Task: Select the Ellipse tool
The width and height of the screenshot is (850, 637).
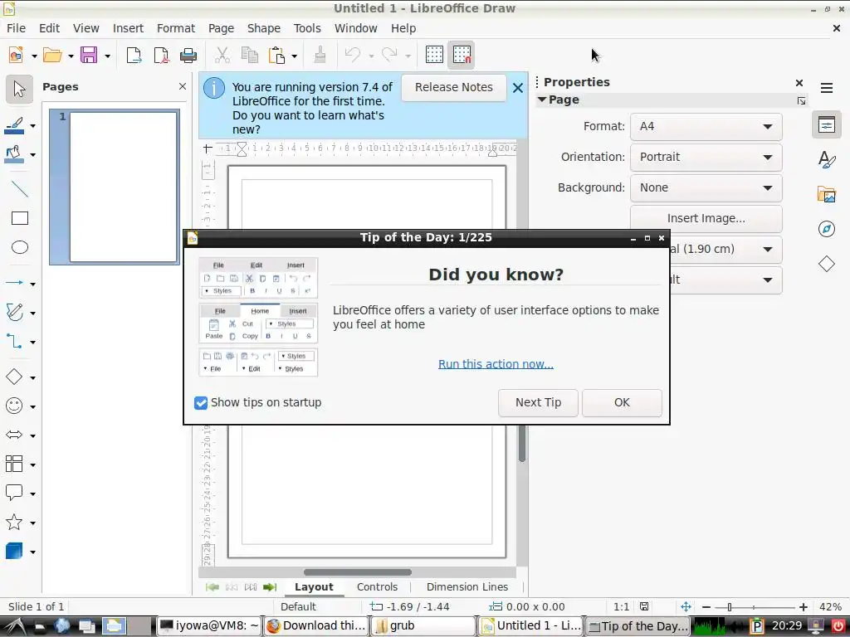Action: coord(20,247)
